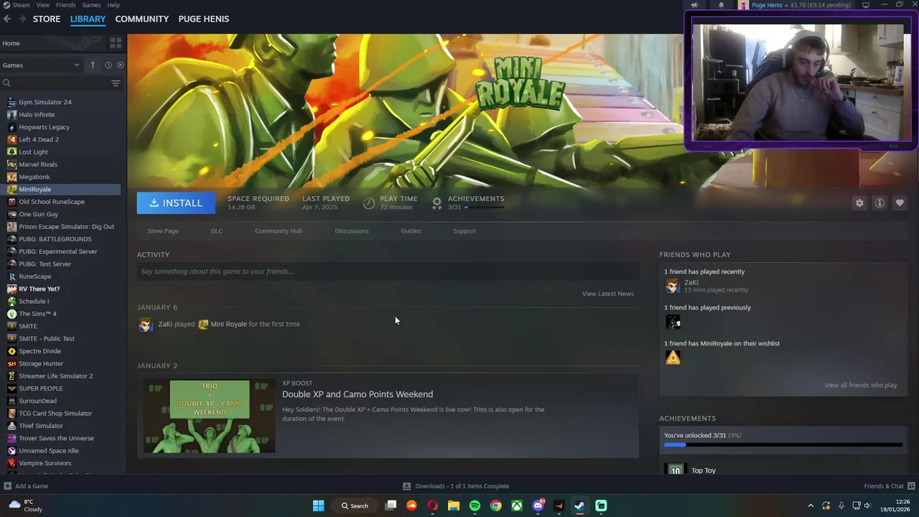919x517 pixels.
Task: Add MiniRoyale to favorites with heart
Action: pos(900,203)
